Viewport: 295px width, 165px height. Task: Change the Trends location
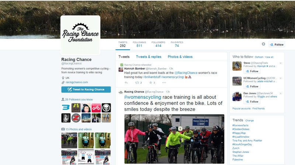[x=250, y=120]
